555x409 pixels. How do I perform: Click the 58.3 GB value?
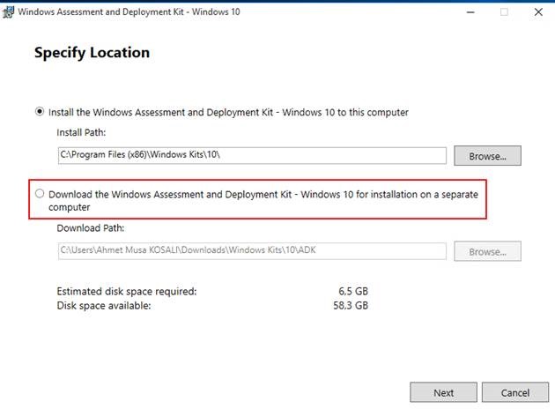(351, 306)
